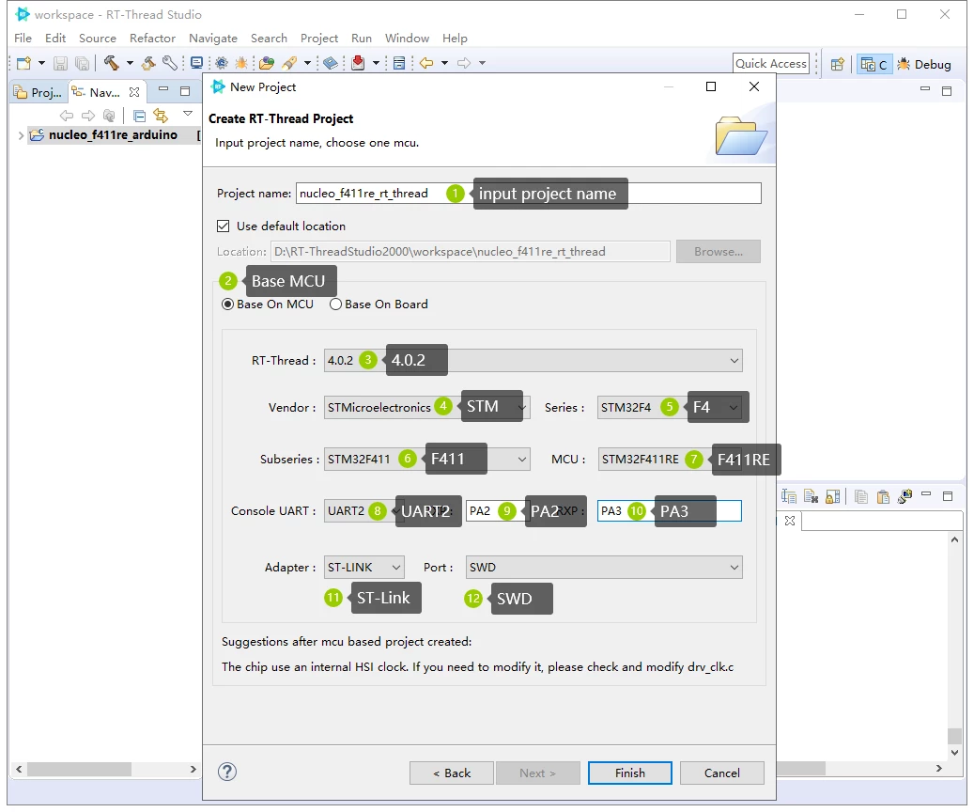The width and height of the screenshot is (974, 812).
Task: Open the Build hammer dropdown arrow
Action: coord(130,63)
